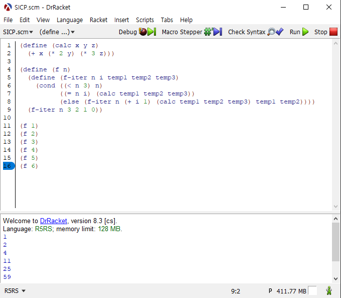This screenshot has width=341, height=298.
Task: Click line number 16 in gutter
Action: click(8, 166)
